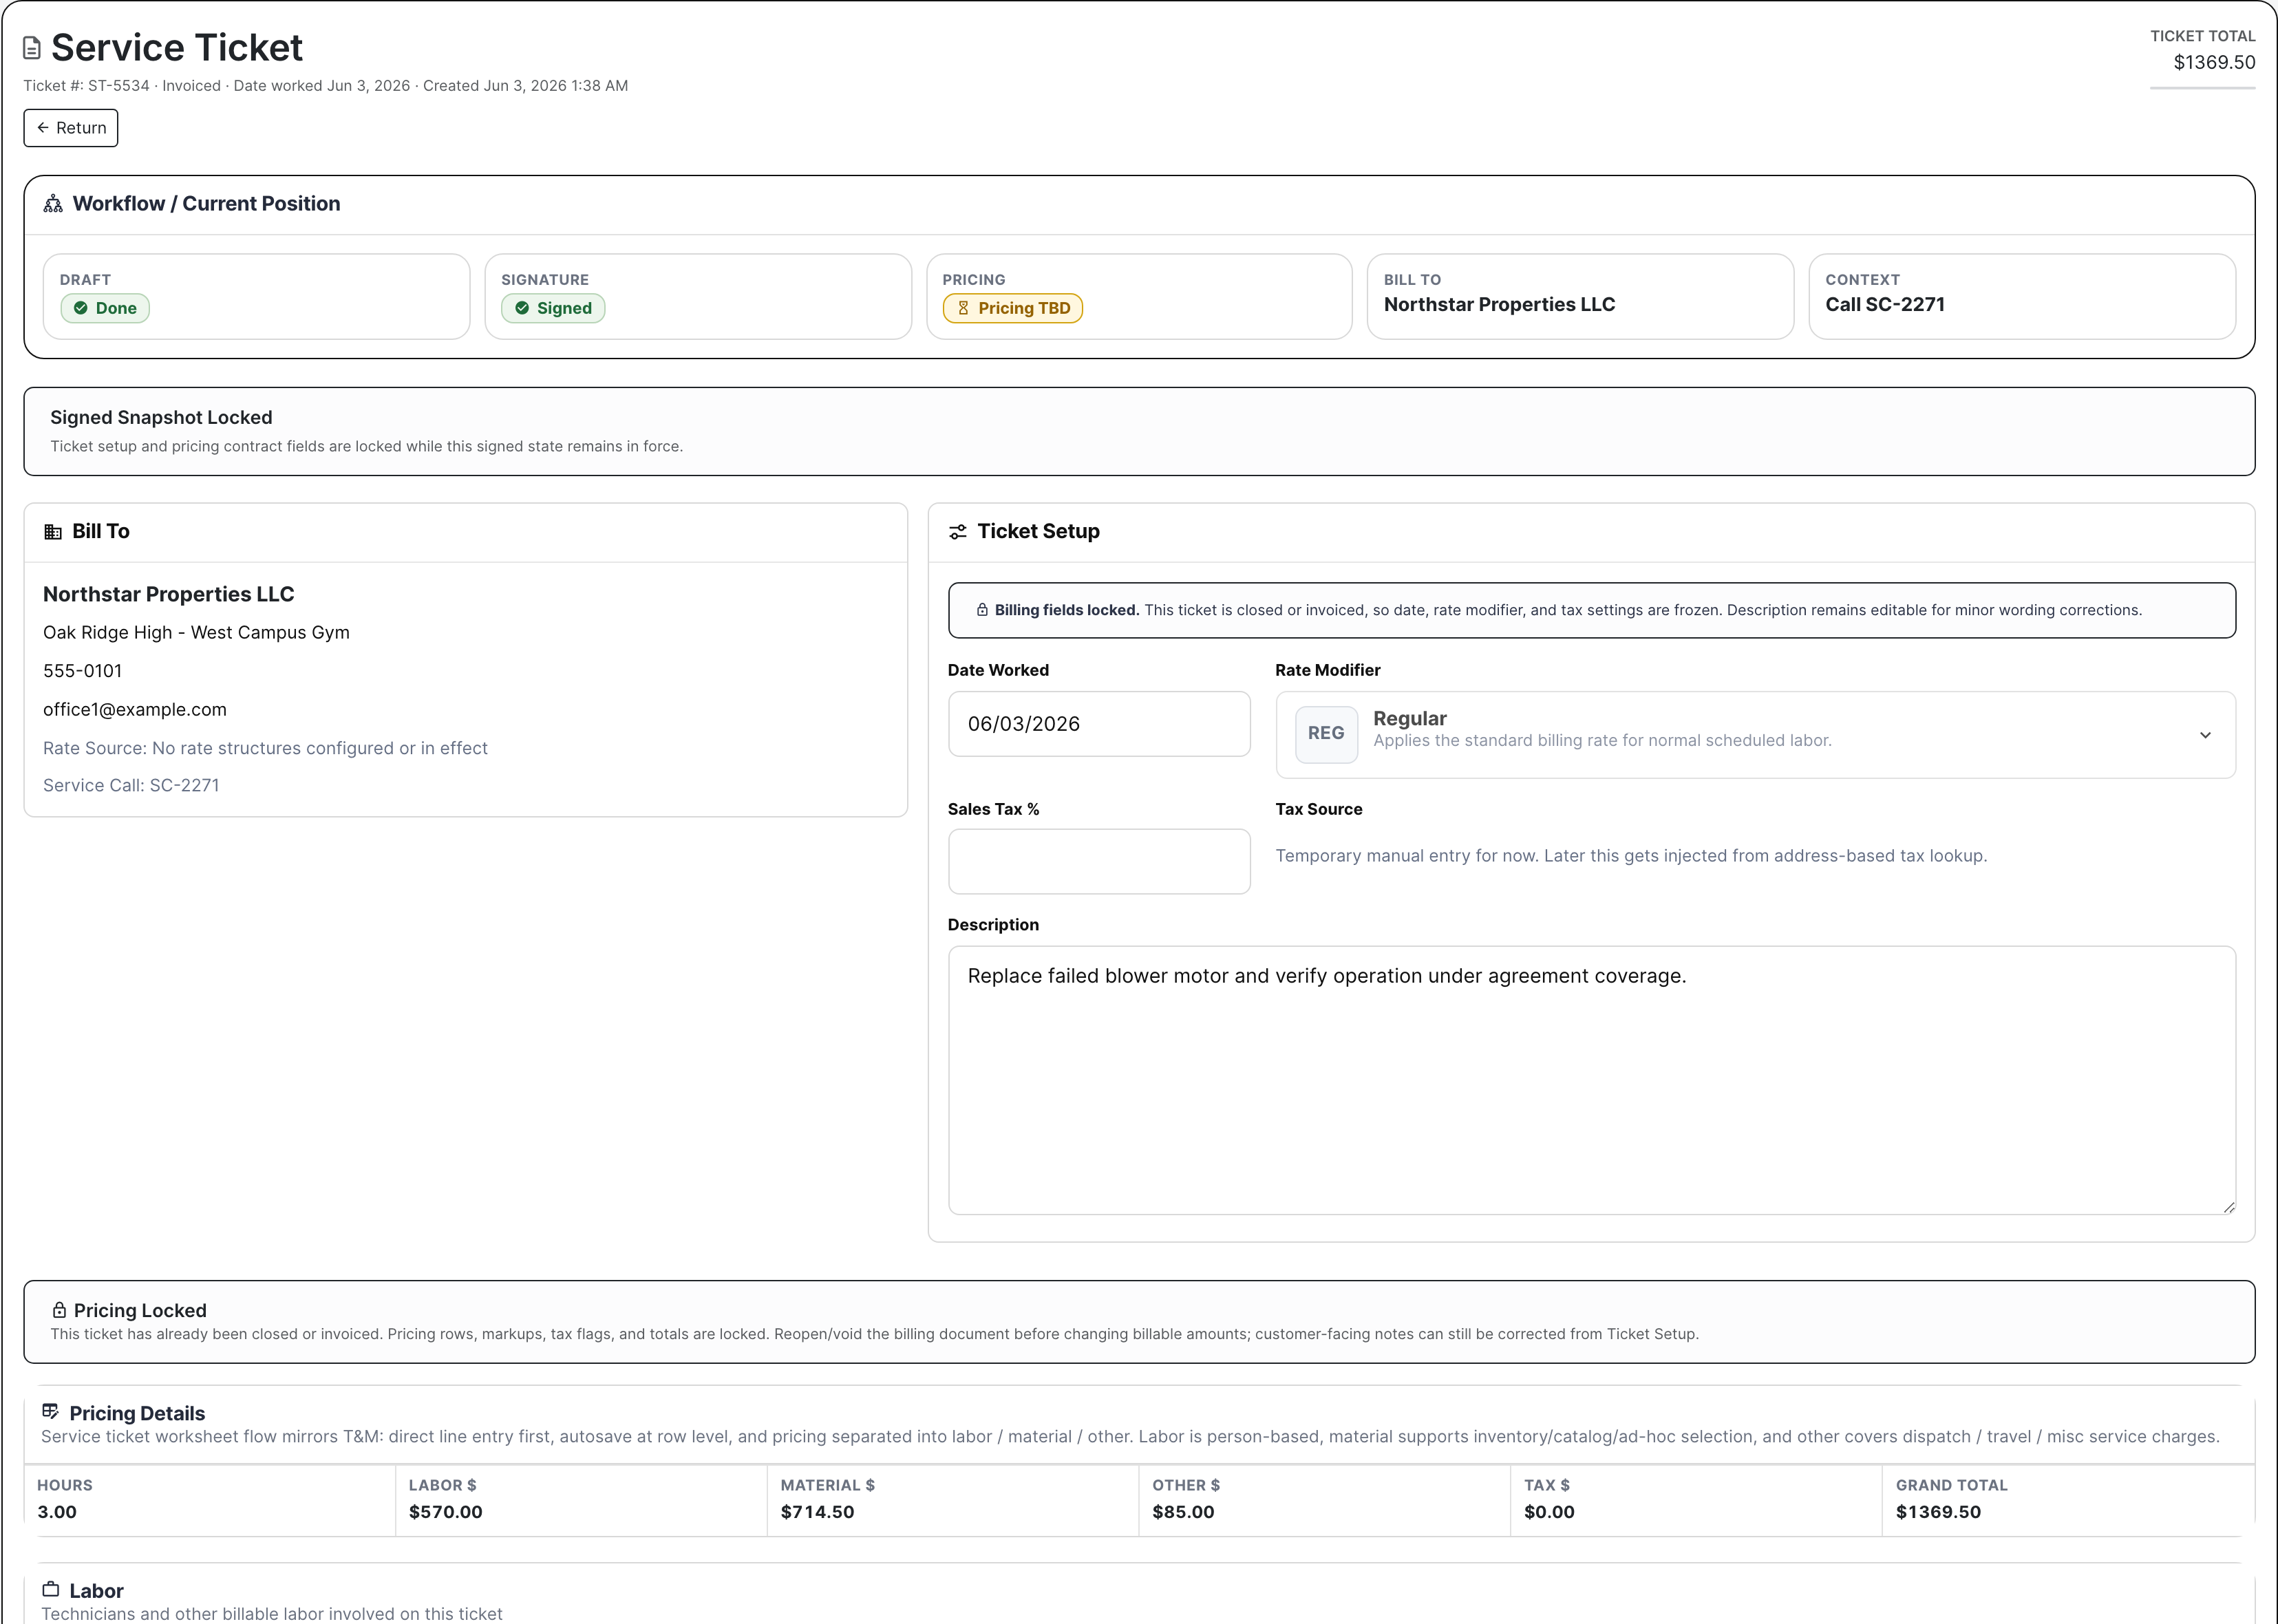Expand the Rate Modifier chevron arrow
2278x1624 pixels.
(x=2205, y=735)
